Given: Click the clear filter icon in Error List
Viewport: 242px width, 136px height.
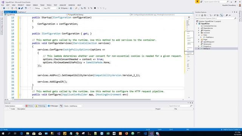Looking at the screenshot, I should 61,106.
